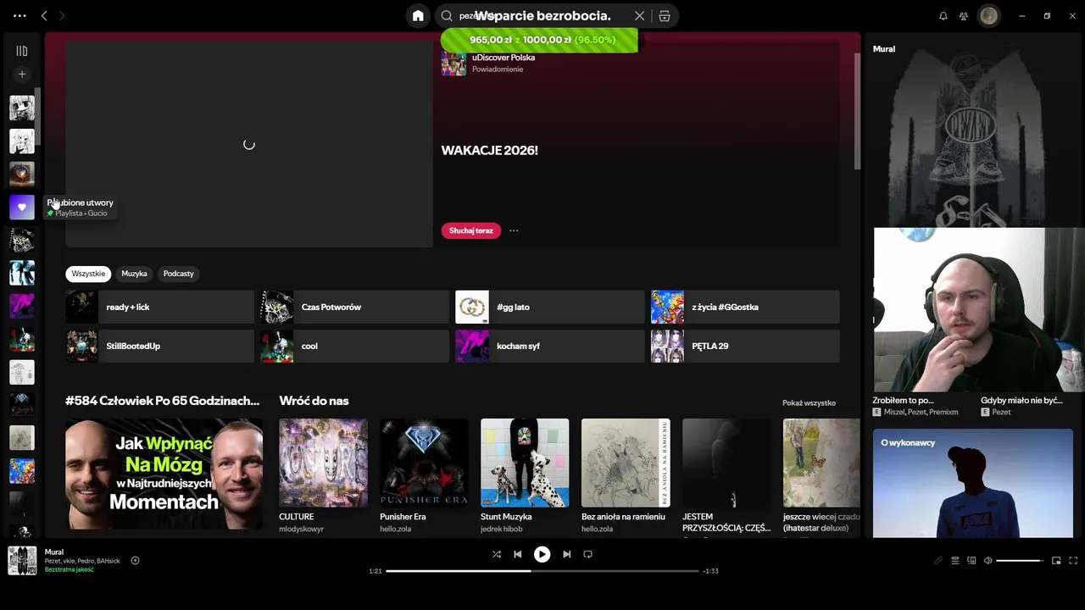Open JESTEM PRZYSZŁOŚCIĄ album cover
1085x610 pixels.
tap(726, 463)
